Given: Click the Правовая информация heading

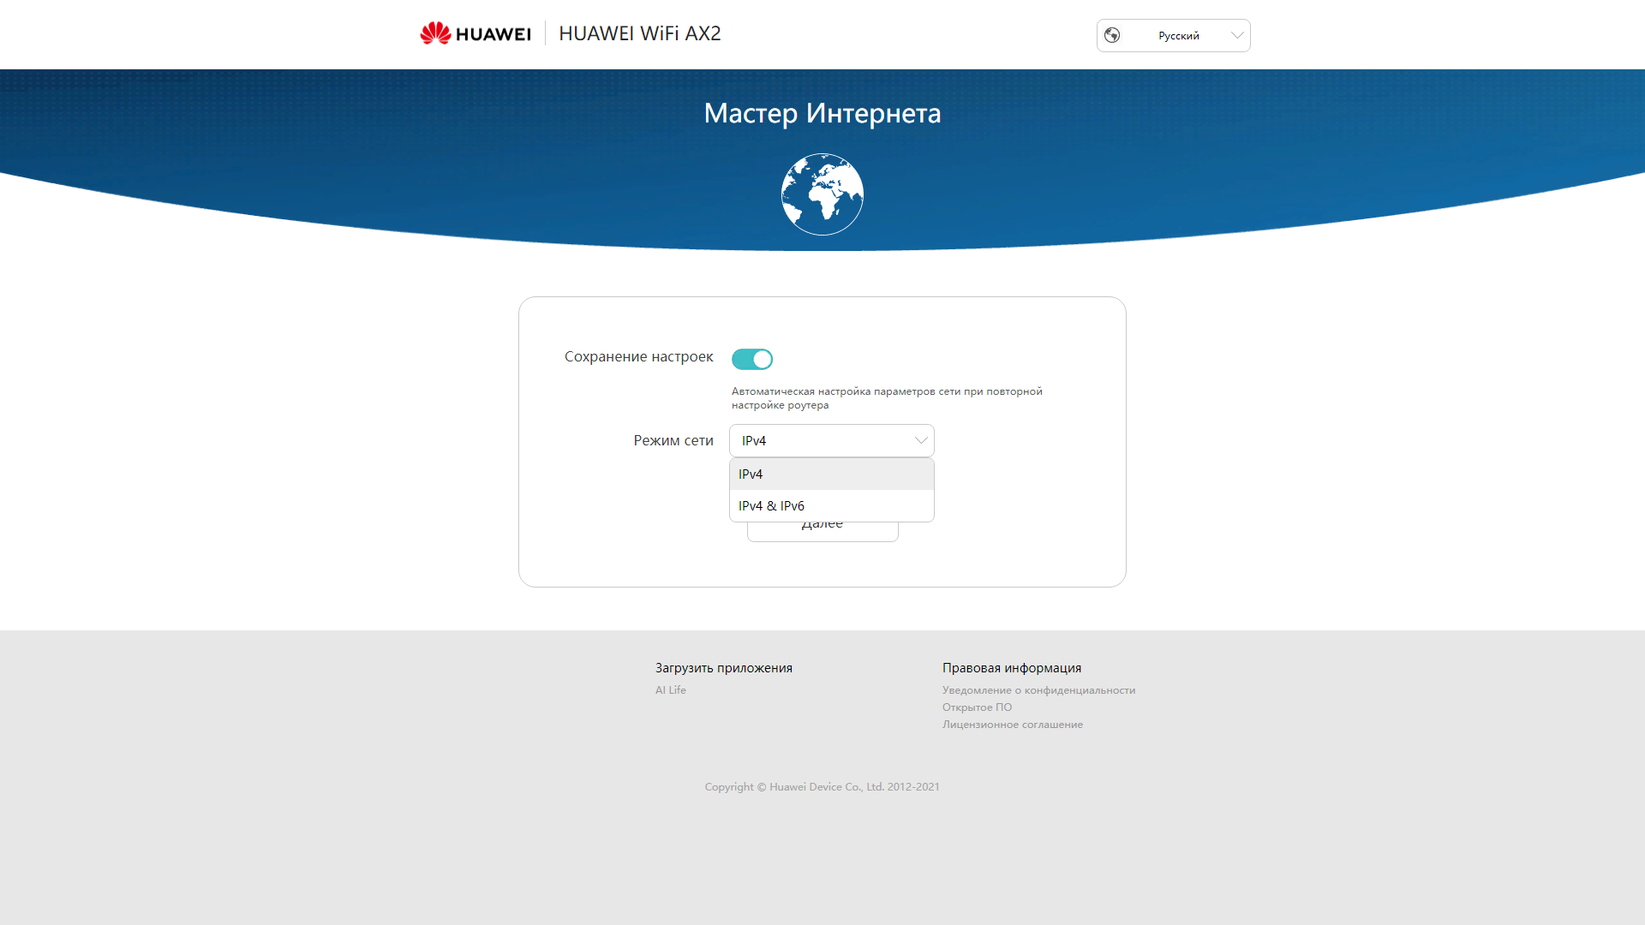Looking at the screenshot, I should (x=1011, y=668).
